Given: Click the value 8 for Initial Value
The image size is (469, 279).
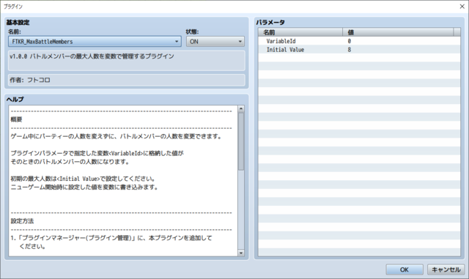Looking at the screenshot, I should [x=349, y=50].
